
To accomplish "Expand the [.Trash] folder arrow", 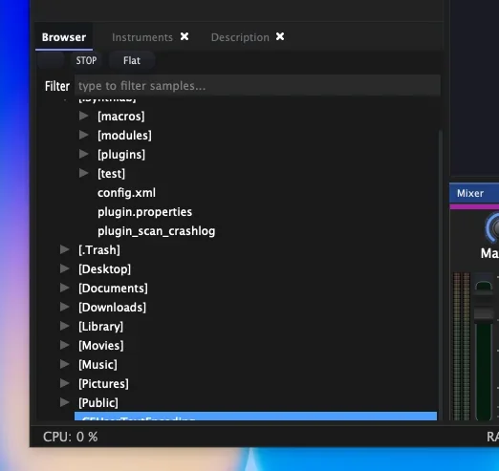I will tap(65, 249).
